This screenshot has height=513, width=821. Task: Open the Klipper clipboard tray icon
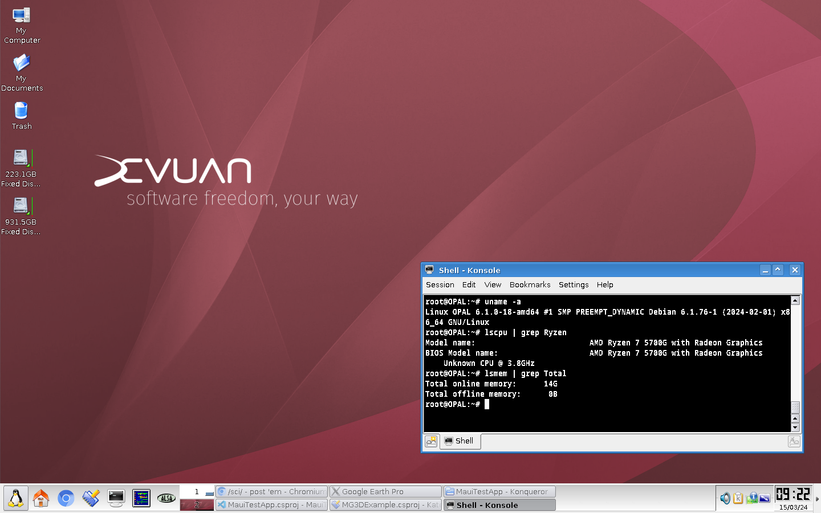pos(738,498)
